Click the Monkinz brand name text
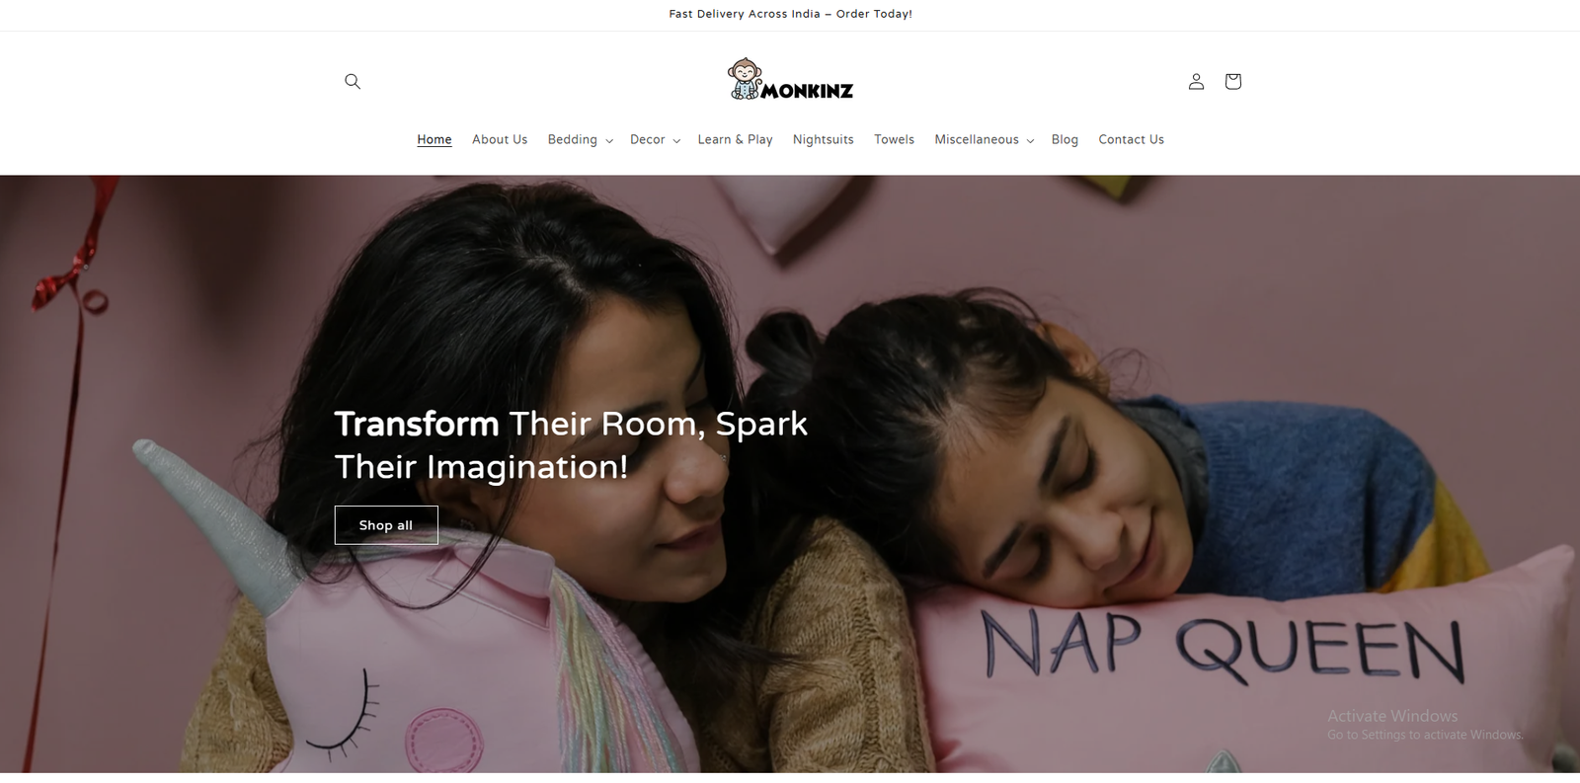Screen dimensions: 1580x783 coord(807,91)
